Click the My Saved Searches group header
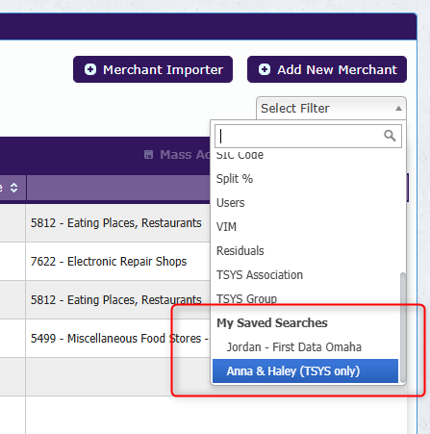 pyautogui.click(x=272, y=323)
